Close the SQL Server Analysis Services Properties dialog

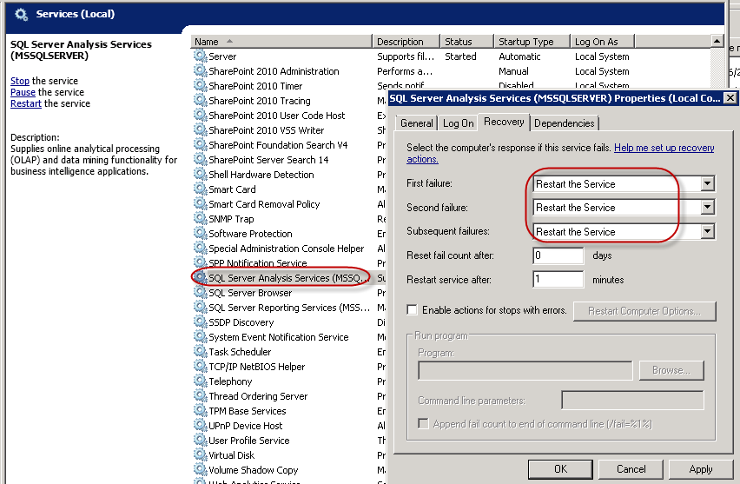[730, 97]
